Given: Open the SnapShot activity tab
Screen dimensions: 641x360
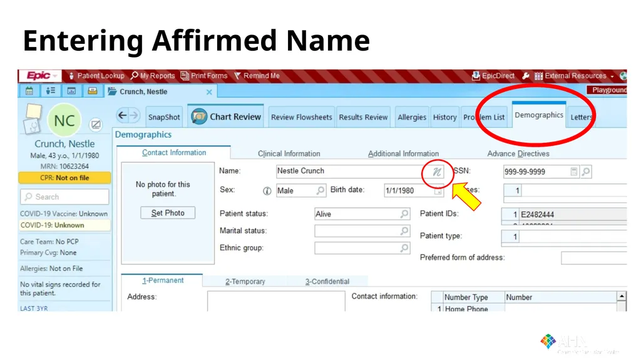Looking at the screenshot, I should (x=164, y=117).
